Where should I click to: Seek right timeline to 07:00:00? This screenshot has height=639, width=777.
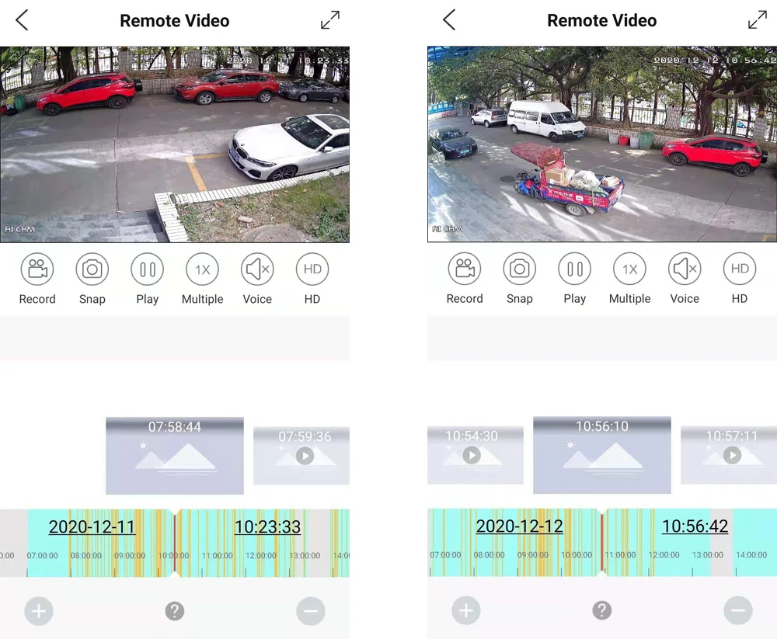(x=445, y=555)
